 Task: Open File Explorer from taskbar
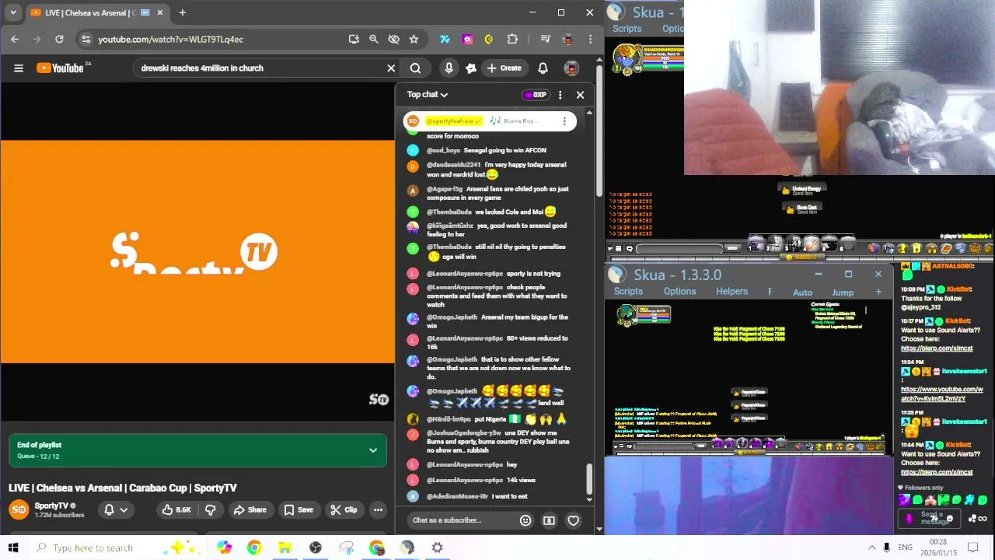pos(285,548)
